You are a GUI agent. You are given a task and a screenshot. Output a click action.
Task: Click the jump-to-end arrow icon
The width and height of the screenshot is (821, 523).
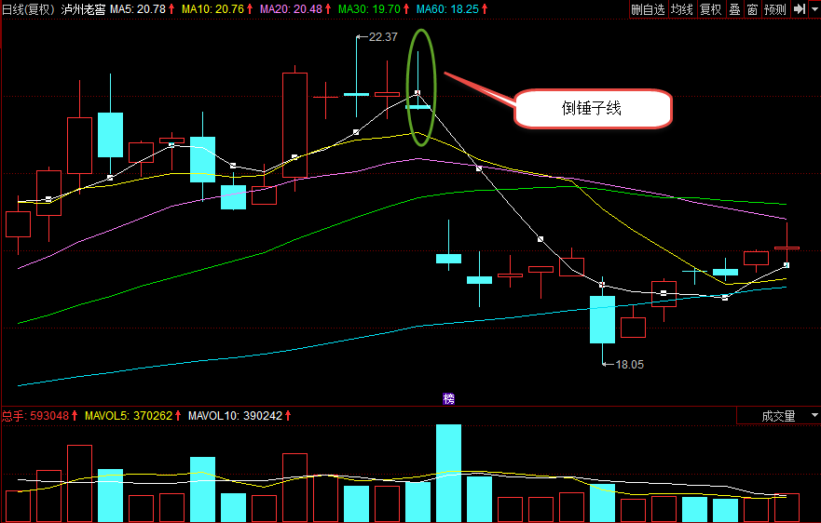[799, 9]
